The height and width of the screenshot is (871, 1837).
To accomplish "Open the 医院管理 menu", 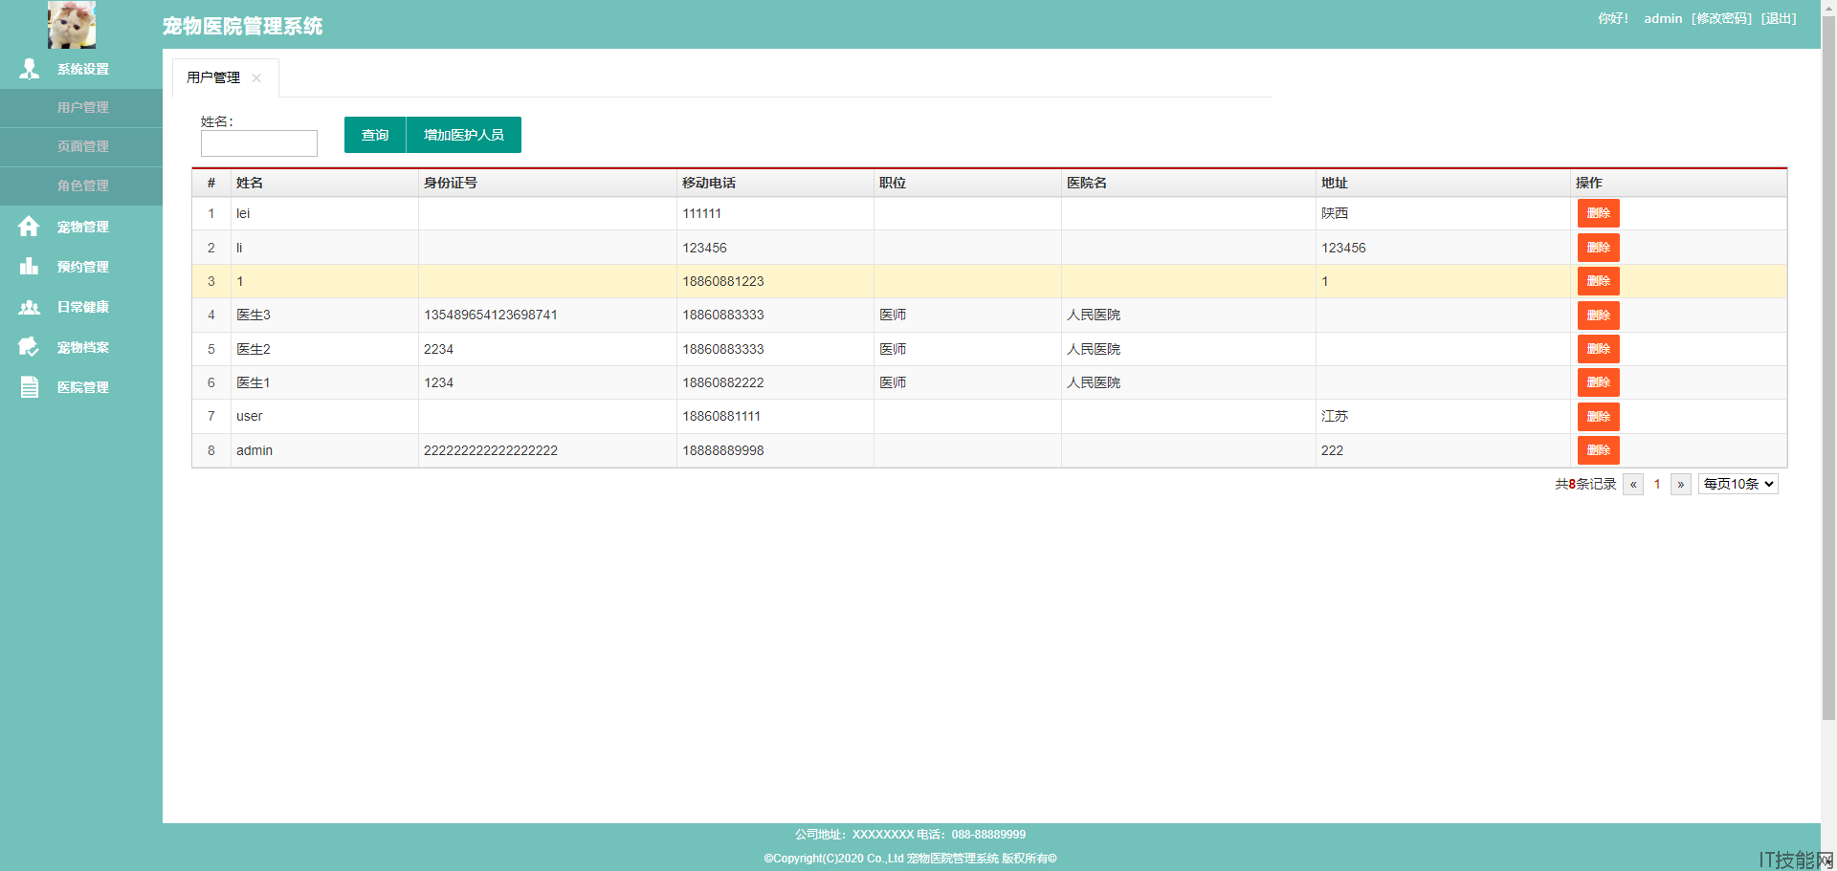I will coord(81,387).
